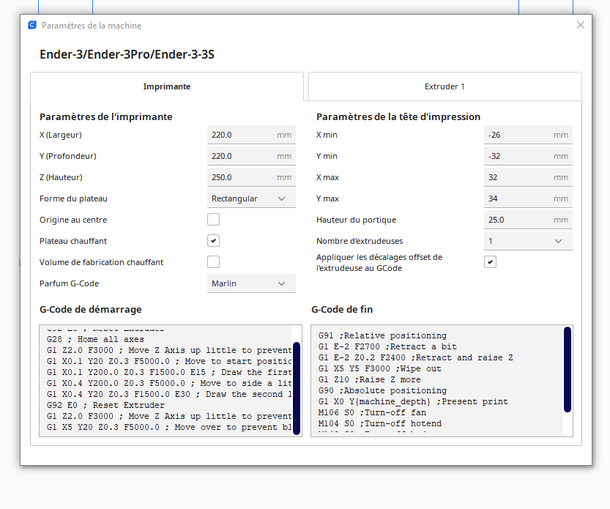This screenshot has height=509, width=610.
Task: Place cursor on 'Retract a bit' line
Action: tap(387, 346)
